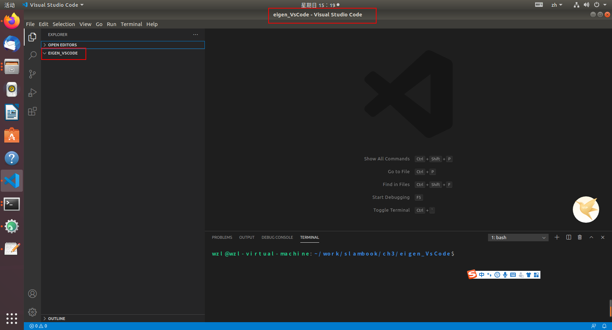Click the Activities button in top bar
This screenshot has height=330, width=612.
pos(10,5)
